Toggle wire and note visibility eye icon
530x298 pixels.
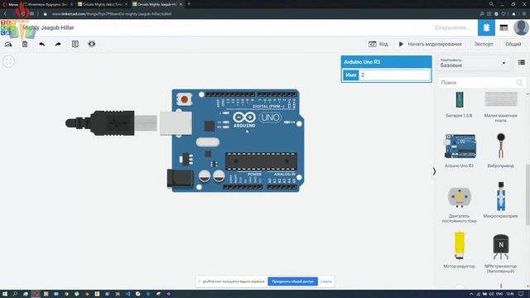[92, 44]
